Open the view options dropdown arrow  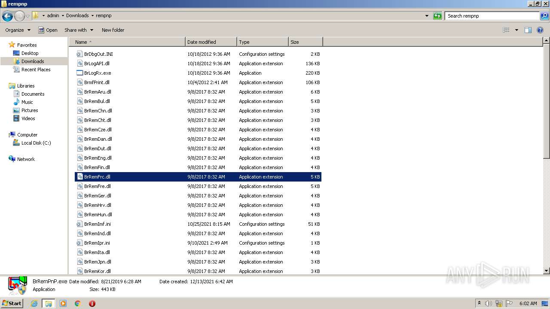pos(516,30)
